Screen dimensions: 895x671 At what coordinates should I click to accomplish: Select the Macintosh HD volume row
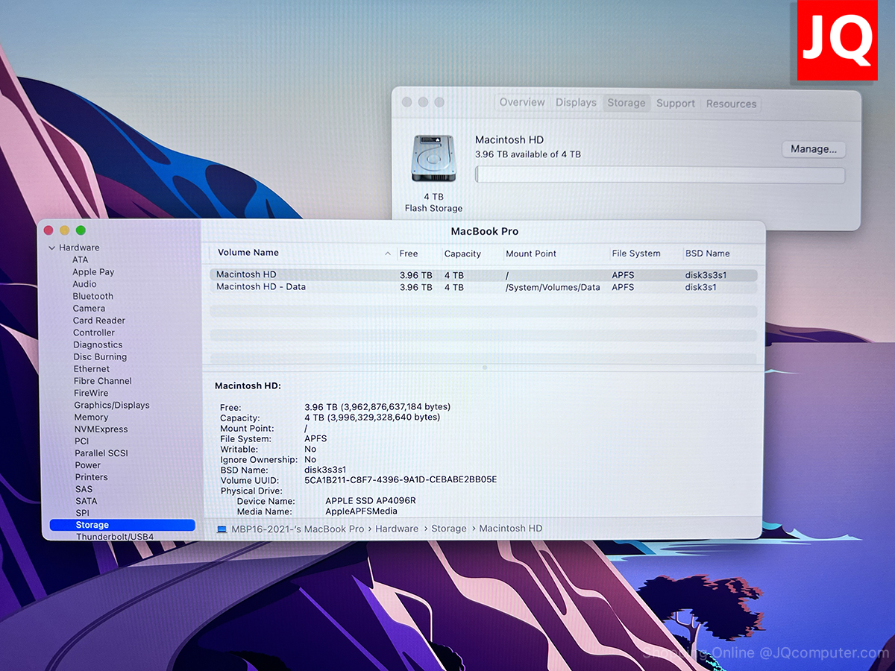pos(483,275)
